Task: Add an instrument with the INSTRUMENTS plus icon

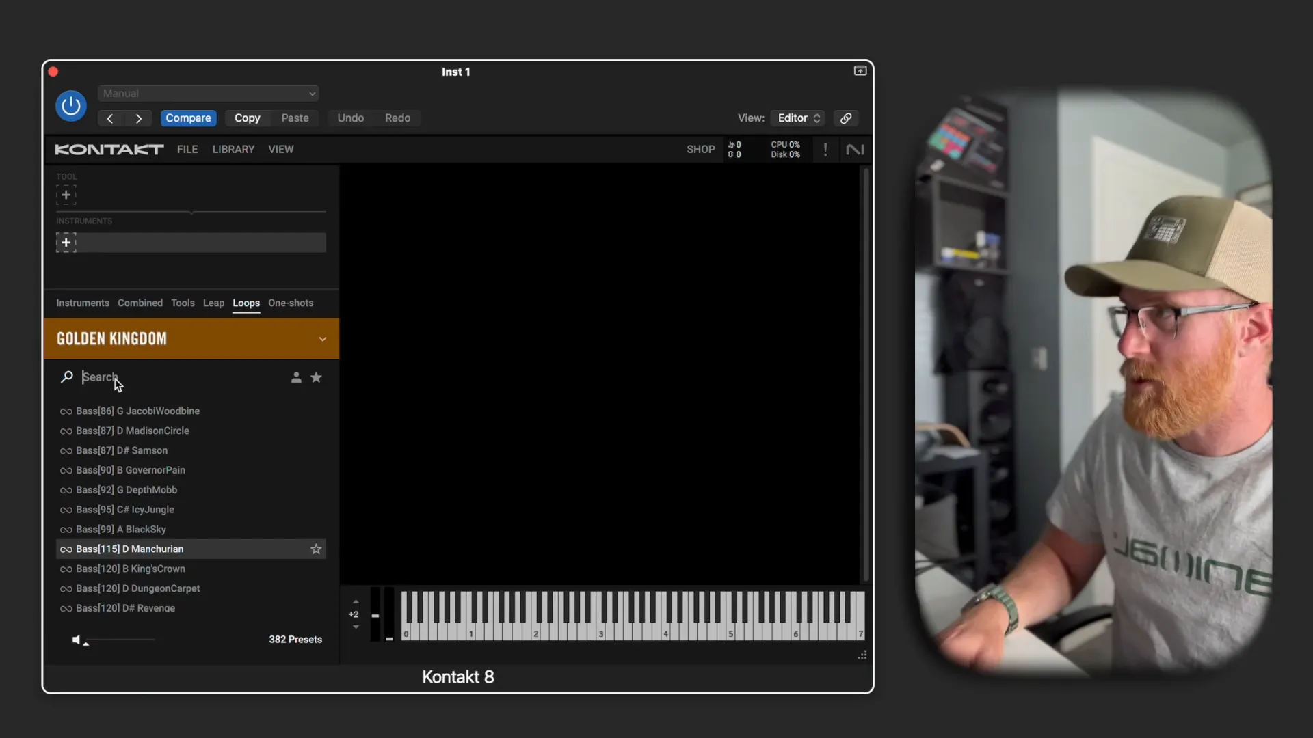Action: [66, 243]
